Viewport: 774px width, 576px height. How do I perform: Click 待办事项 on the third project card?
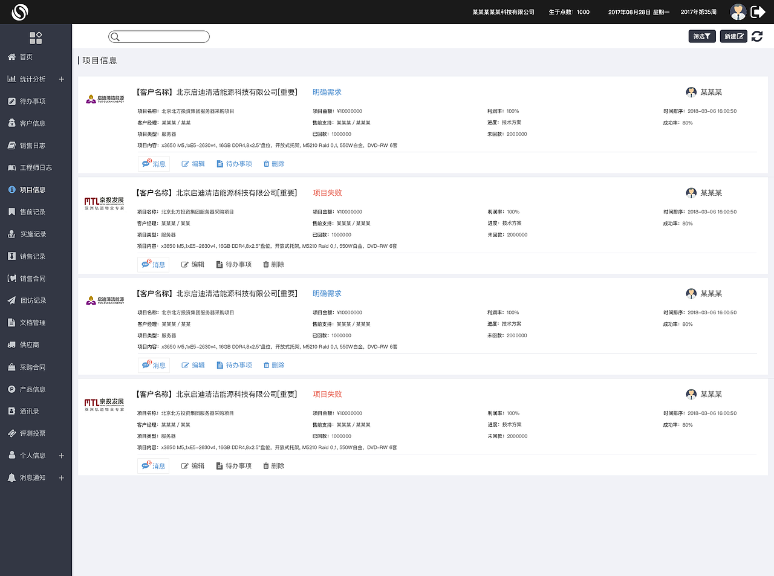click(234, 365)
